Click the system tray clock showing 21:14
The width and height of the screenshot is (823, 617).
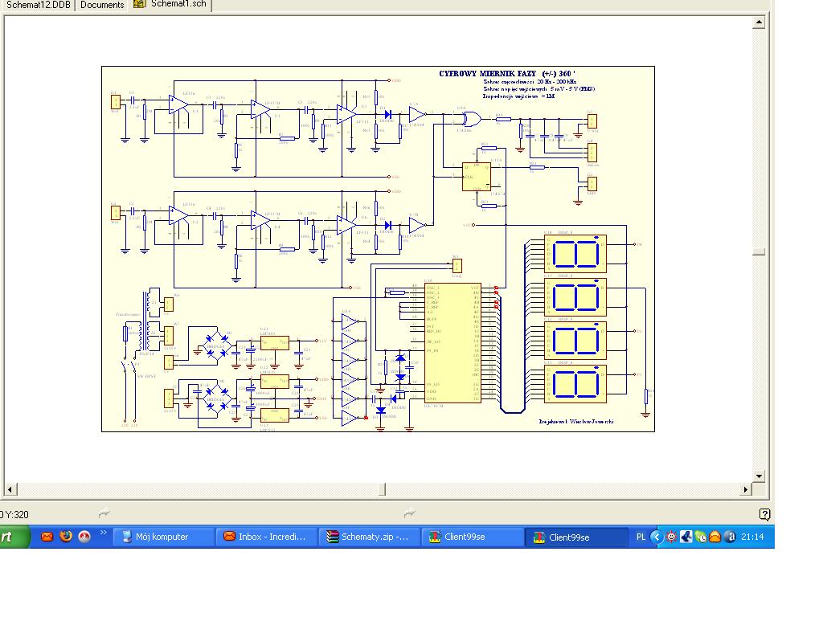pyautogui.click(x=753, y=537)
